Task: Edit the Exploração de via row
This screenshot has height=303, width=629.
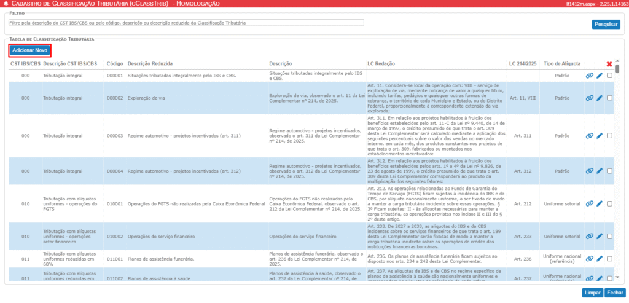Action: tap(600, 98)
